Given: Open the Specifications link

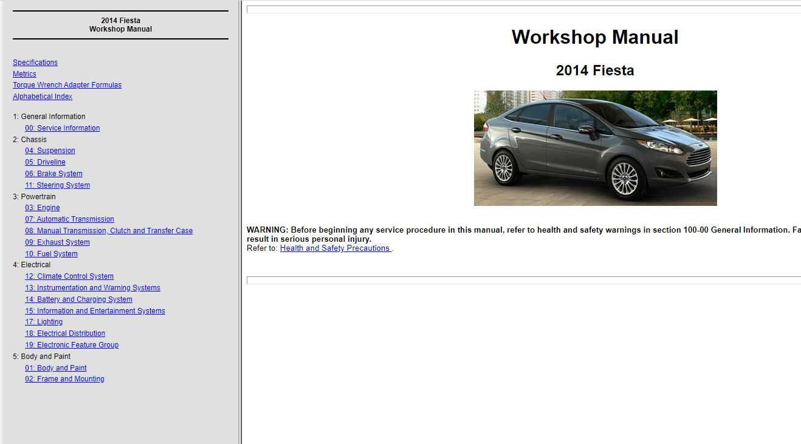Looking at the screenshot, I should (x=35, y=63).
